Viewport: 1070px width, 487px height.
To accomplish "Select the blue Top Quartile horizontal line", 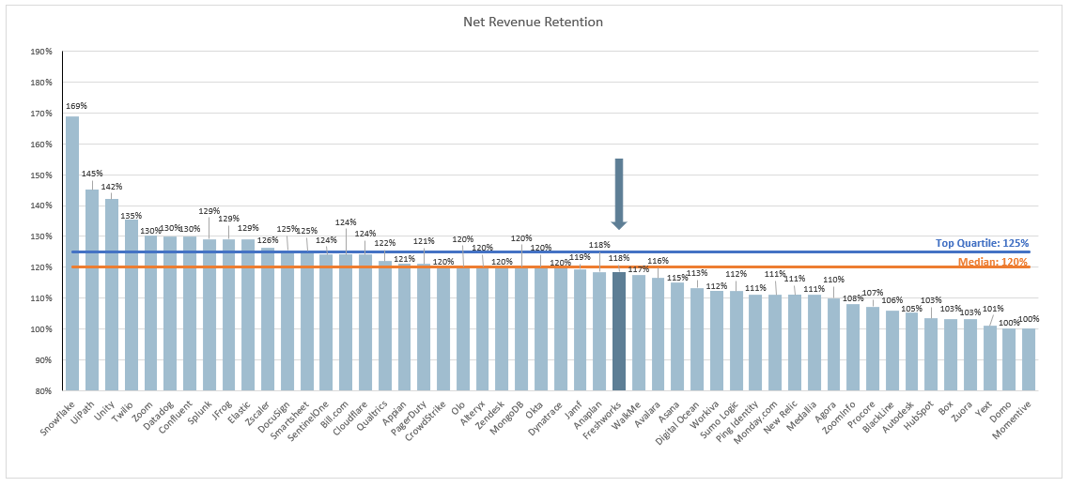I will [550, 251].
